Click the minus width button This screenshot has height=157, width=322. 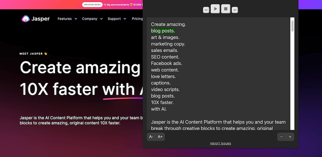point(281,137)
